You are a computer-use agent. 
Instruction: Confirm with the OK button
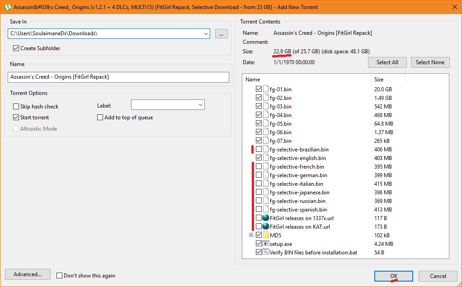(394, 276)
